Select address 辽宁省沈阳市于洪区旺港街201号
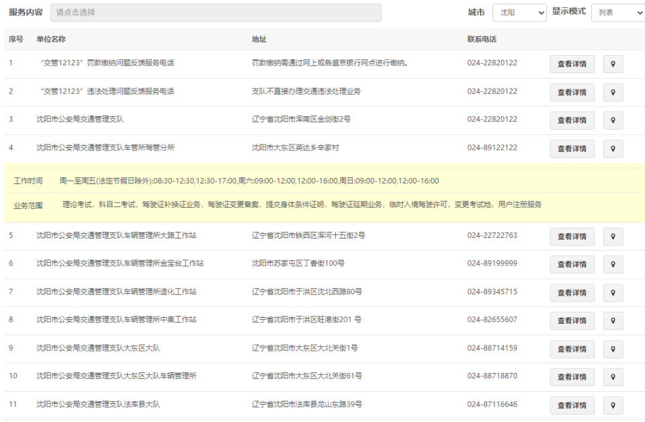Image resolution: width=645 pixels, height=422 pixels. pos(306,320)
